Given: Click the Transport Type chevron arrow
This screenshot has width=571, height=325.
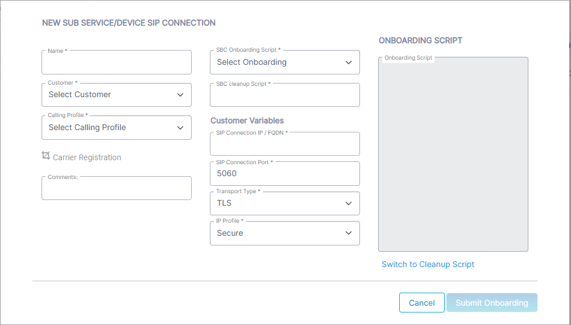Looking at the screenshot, I should coord(349,203).
